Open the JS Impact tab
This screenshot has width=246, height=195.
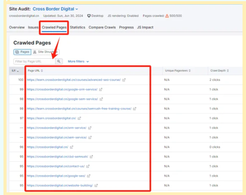[145, 27]
